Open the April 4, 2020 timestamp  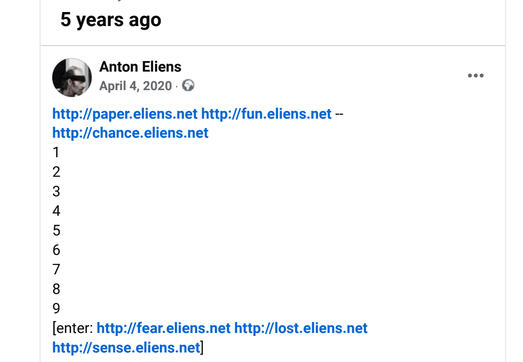point(135,86)
